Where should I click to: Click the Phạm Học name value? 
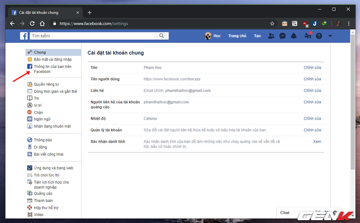tap(152, 67)
